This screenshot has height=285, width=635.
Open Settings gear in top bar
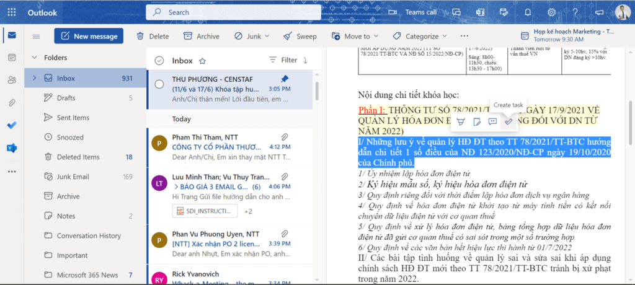pyautogui.click(x=551, y=12)
